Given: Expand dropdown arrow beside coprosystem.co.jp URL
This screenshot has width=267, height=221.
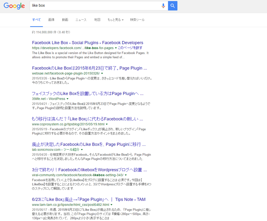Looking at the screenshot, I should [107, 124].
